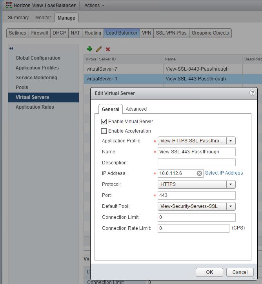Click the Port input field

pos(196,195)
